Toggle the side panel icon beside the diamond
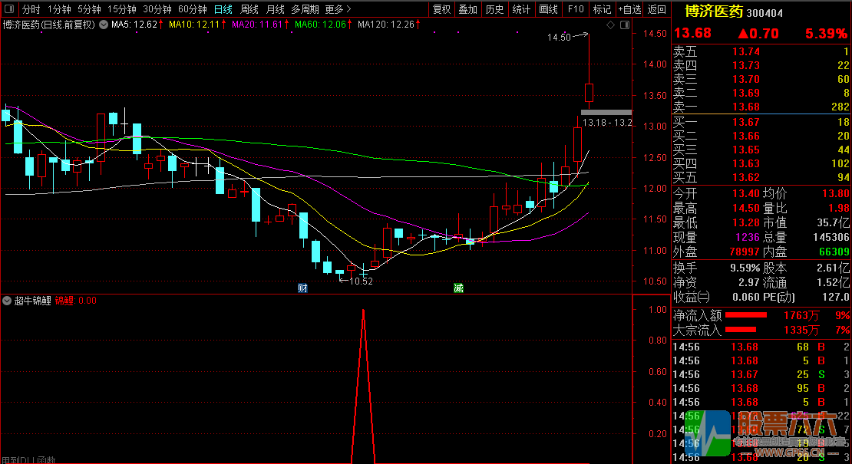The height and width of the screenshot is (464, 852). (623, 25)
